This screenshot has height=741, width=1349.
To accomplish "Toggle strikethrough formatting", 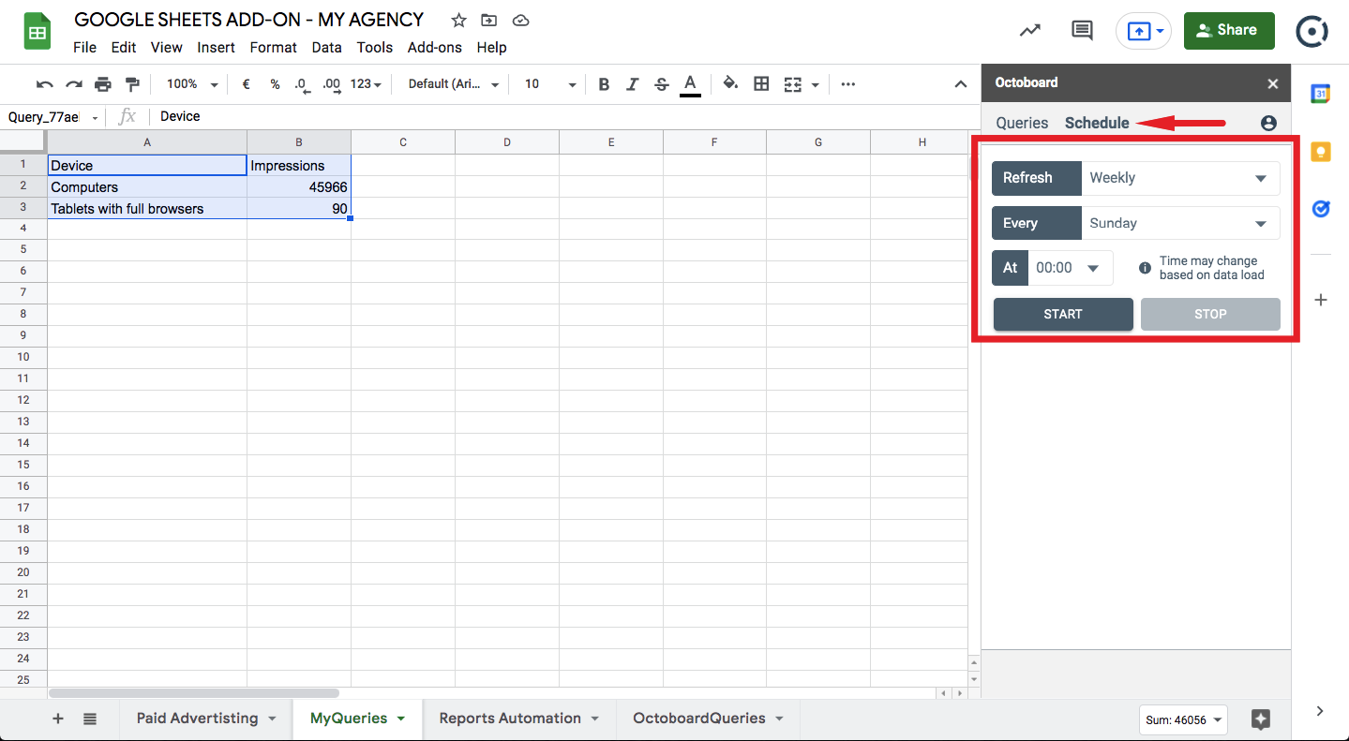I will [x=662, y=84].
